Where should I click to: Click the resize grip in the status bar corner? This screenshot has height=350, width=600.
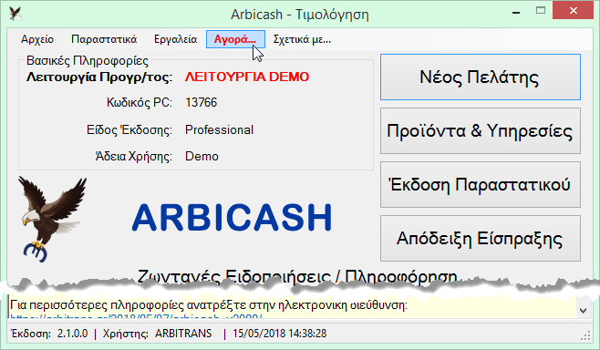(x=585, y=335)
